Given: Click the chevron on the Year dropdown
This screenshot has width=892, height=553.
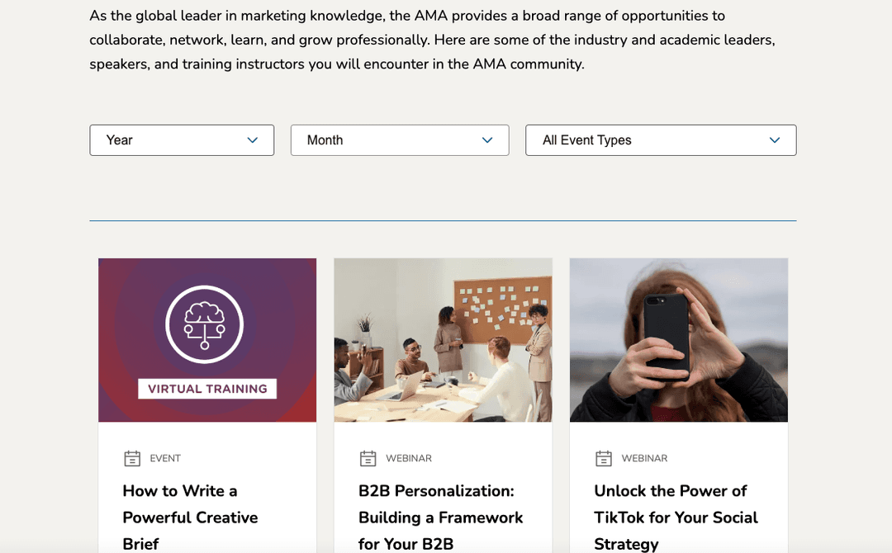Looking at the screenshot, I should (252, 140).
